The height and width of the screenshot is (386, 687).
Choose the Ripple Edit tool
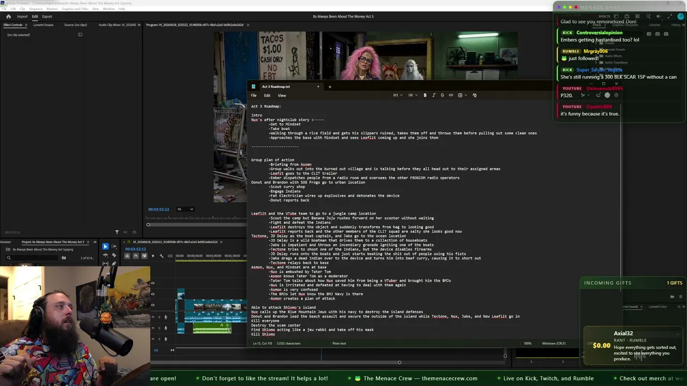click(x=105, y=255)
